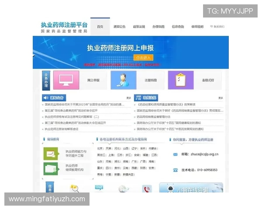
Task: Open the magnifier search icon at bottom
Action: coord(74,189)
